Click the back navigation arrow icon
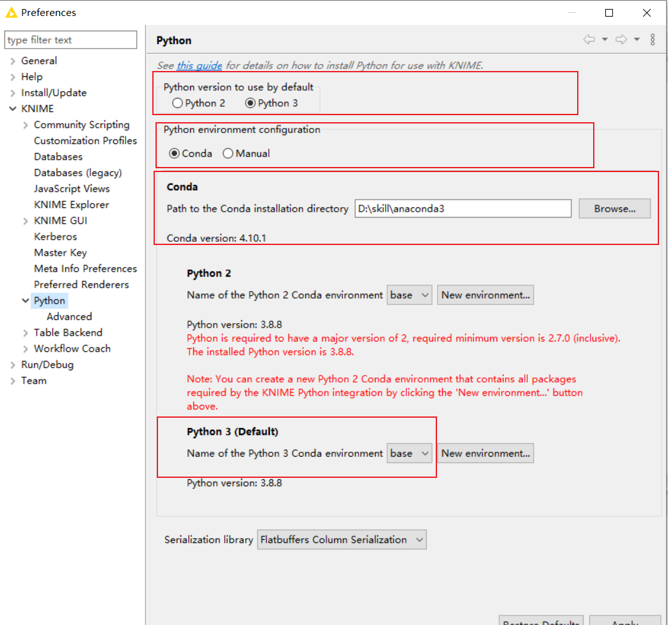The width and height of the screenshot is (668, 625). [x=589, y=40]
